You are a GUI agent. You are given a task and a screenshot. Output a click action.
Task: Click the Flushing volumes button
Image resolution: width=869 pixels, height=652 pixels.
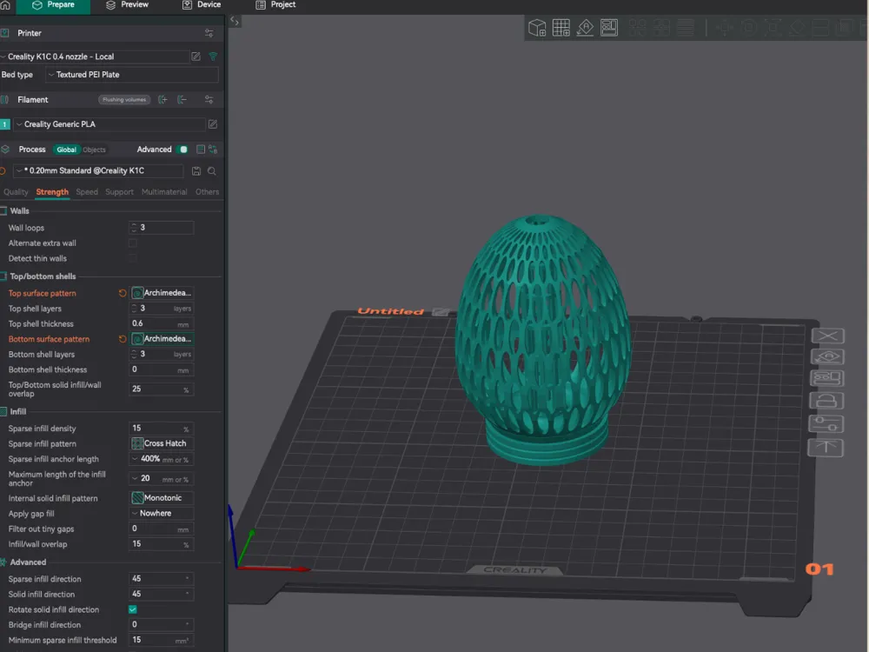(124, 100)
